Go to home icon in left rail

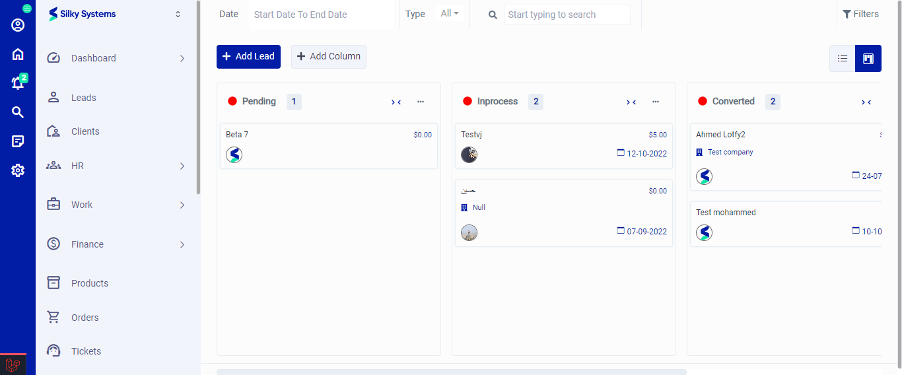pyautogui.click(x=18, y=54)
